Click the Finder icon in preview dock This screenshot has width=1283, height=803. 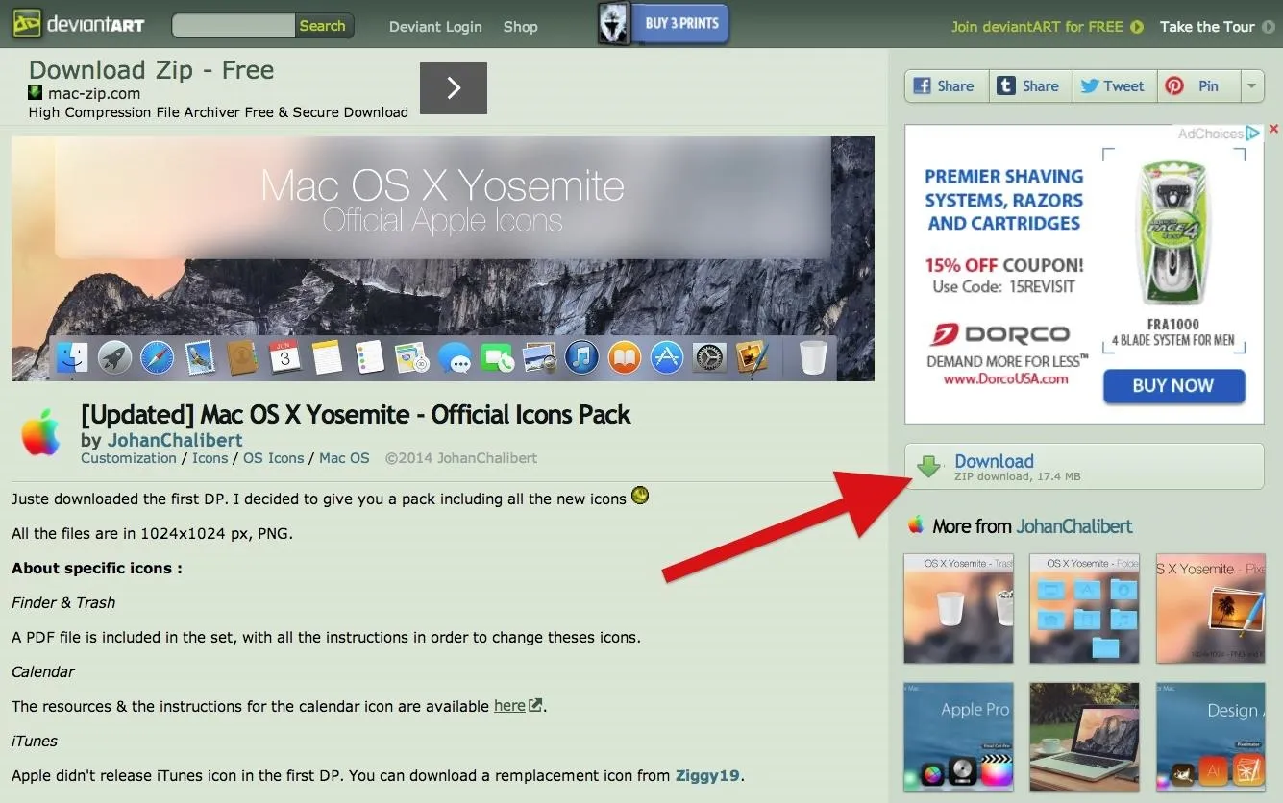(72, 358)
